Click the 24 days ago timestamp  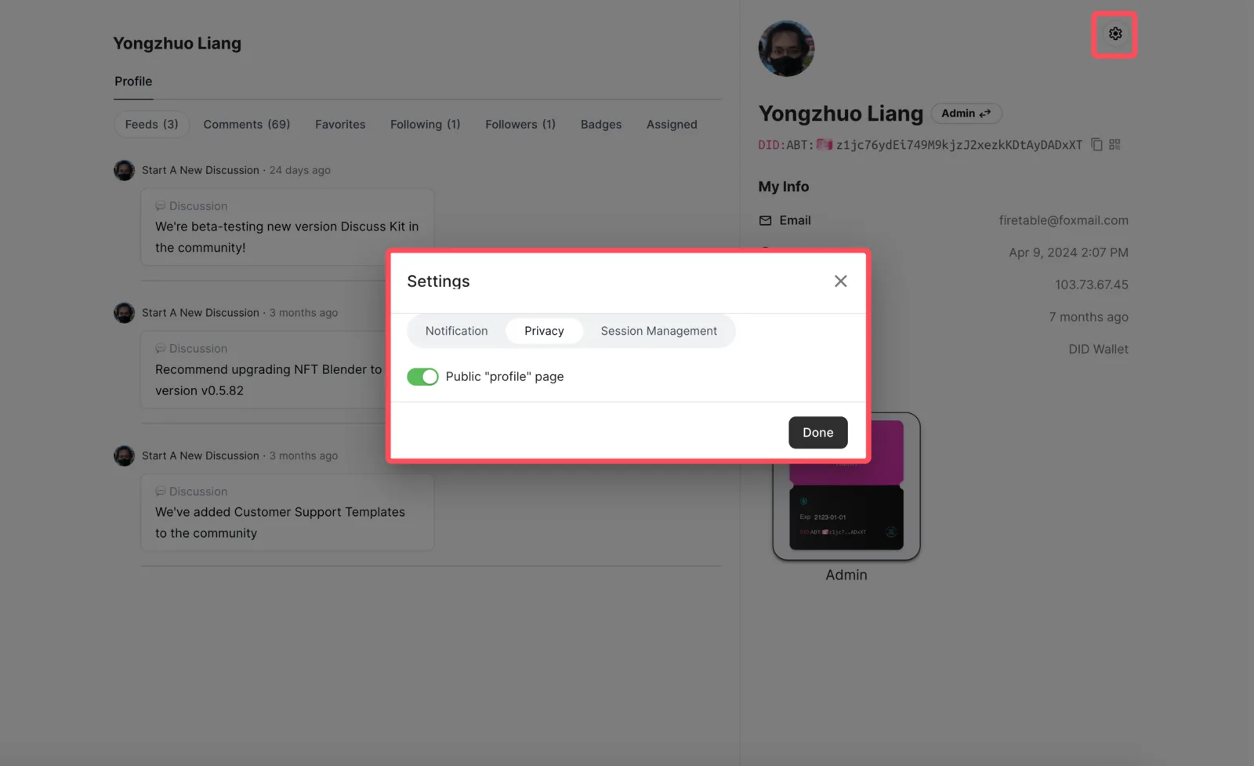pyautogui.click(x=300, y=170)
